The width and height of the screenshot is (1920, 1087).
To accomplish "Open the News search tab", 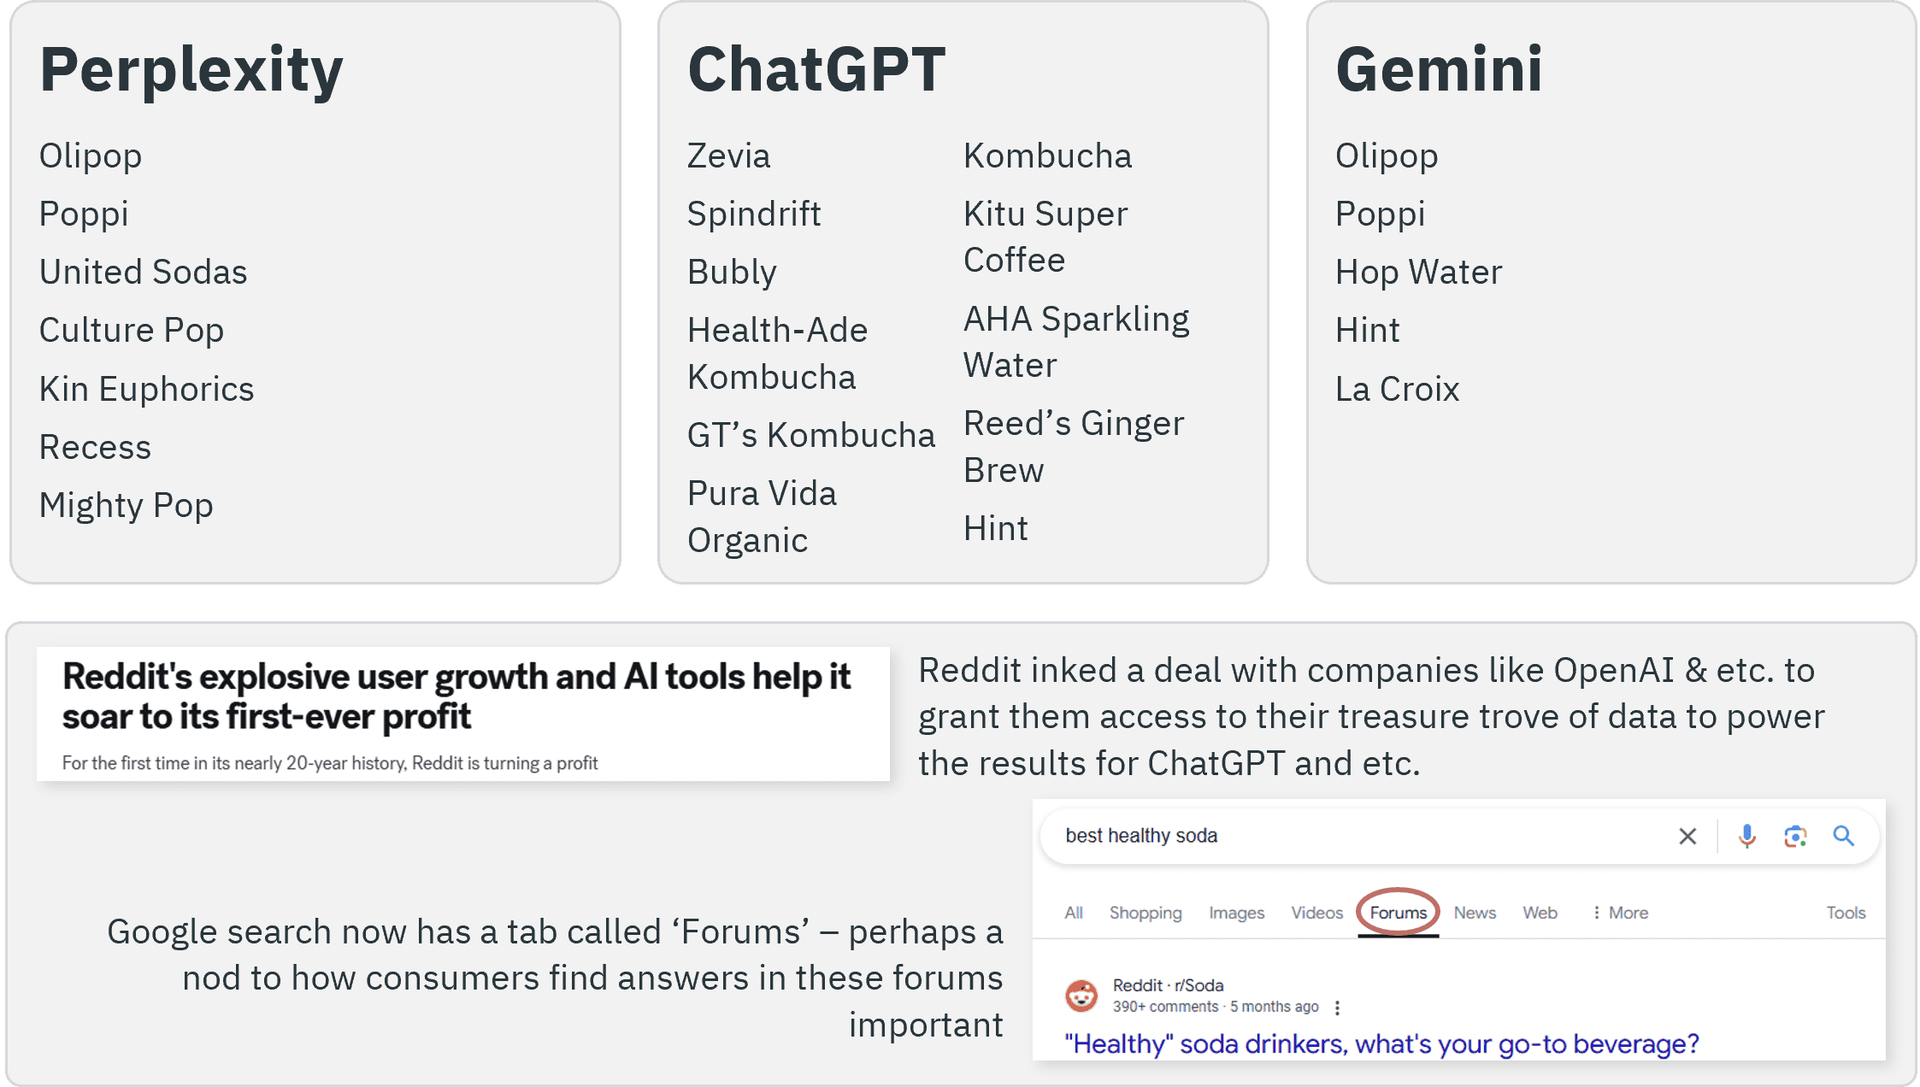I will (1475, 913).
